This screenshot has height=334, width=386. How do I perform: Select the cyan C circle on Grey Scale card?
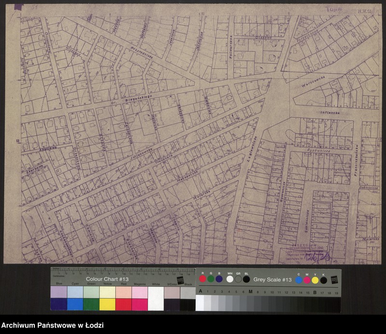click(299, 279)
